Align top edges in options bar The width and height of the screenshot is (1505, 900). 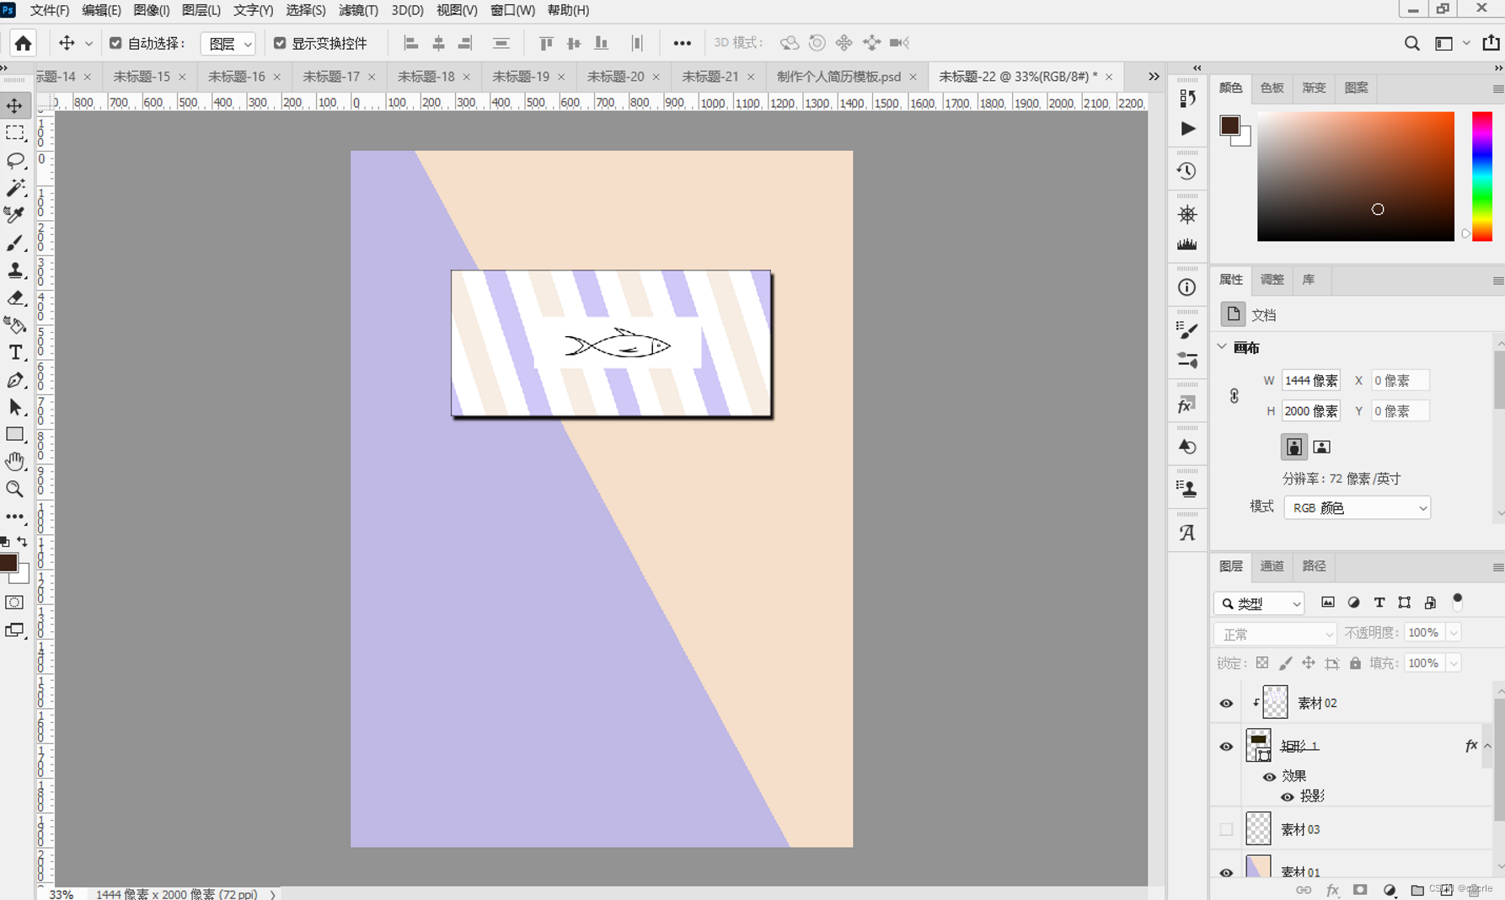pyautogui.click(x=546, y=43)
